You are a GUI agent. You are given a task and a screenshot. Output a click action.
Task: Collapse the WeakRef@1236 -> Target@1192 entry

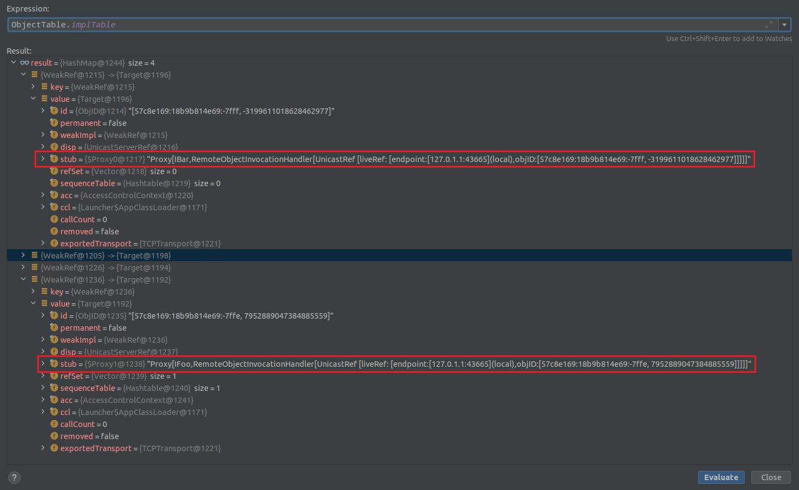point(23,279)
